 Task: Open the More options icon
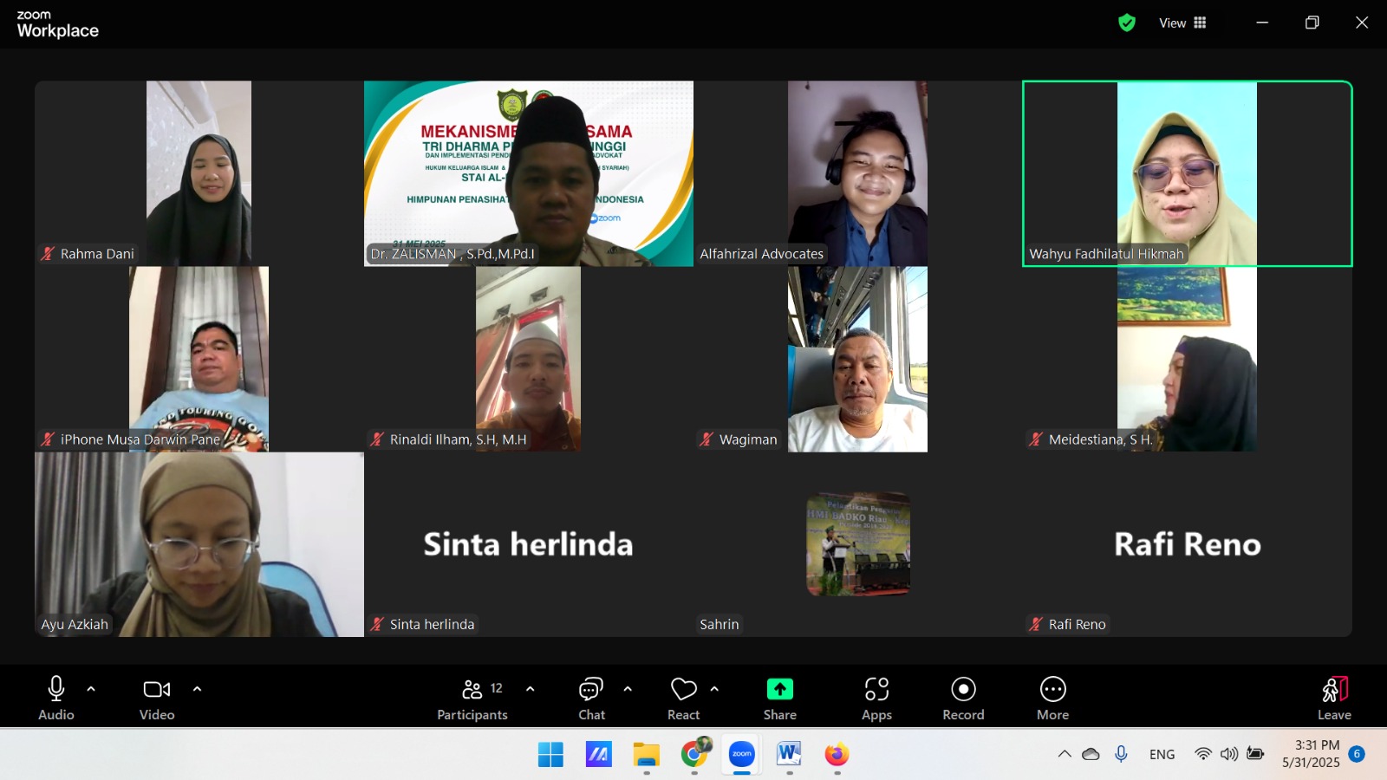click(1052, 690)
